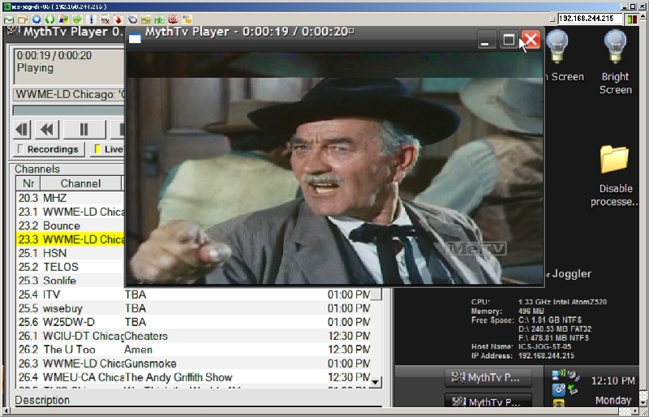Toggle the Recordings button
This screenshot has height=417, width=649.
pyautogui.click(x=49, y=149)
